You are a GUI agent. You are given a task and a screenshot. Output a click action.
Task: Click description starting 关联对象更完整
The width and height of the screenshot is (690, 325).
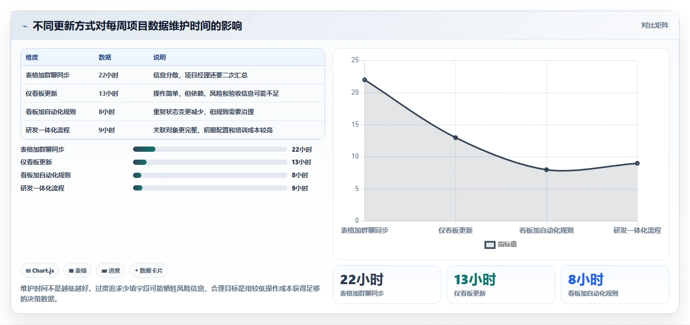[213, 130]
